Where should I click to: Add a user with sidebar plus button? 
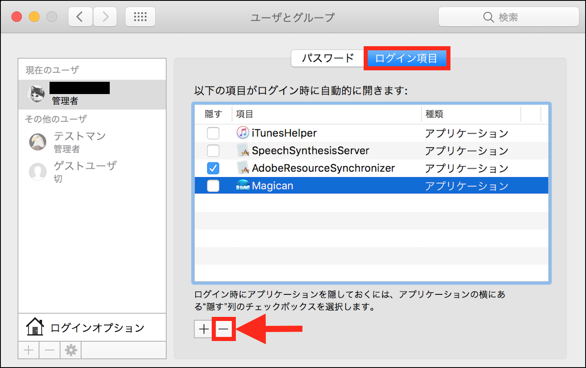(x=29, y=350)
